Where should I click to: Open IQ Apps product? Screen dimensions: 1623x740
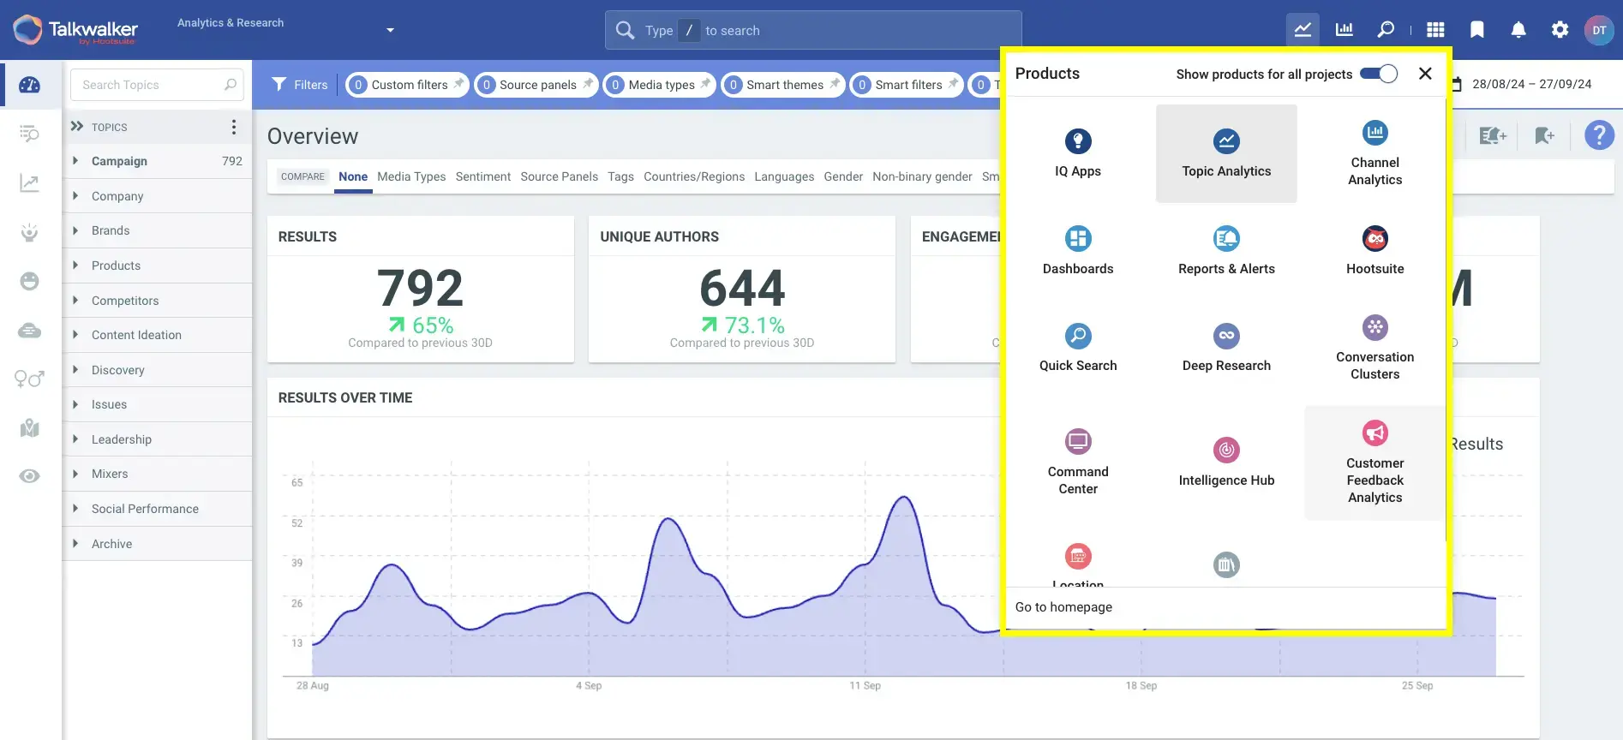click(1077, 153)
